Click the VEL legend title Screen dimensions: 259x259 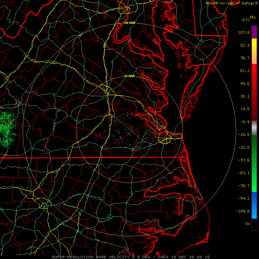point(253,17)
